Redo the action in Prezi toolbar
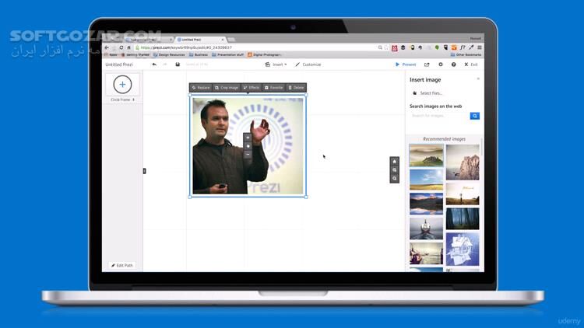 (x=165, y=65)
